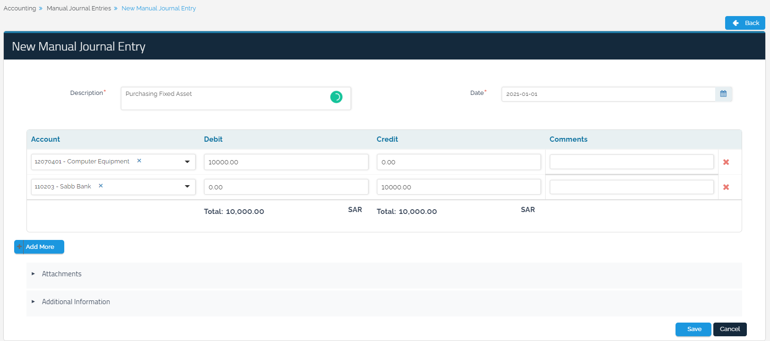Clear the Sabb Bank account selection

tap(101, 186)
